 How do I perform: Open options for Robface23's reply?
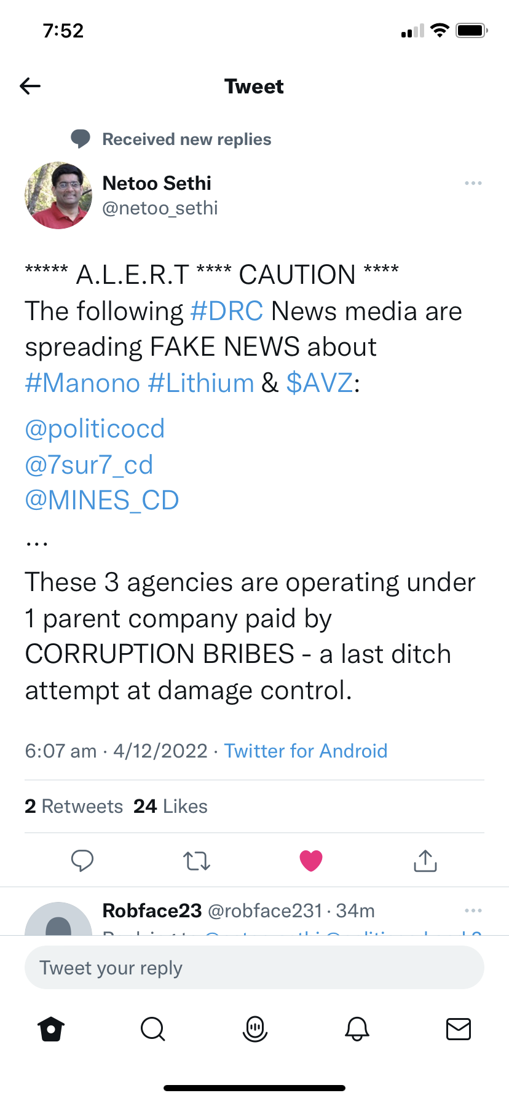pyautogui.click(x=473, y=911)
